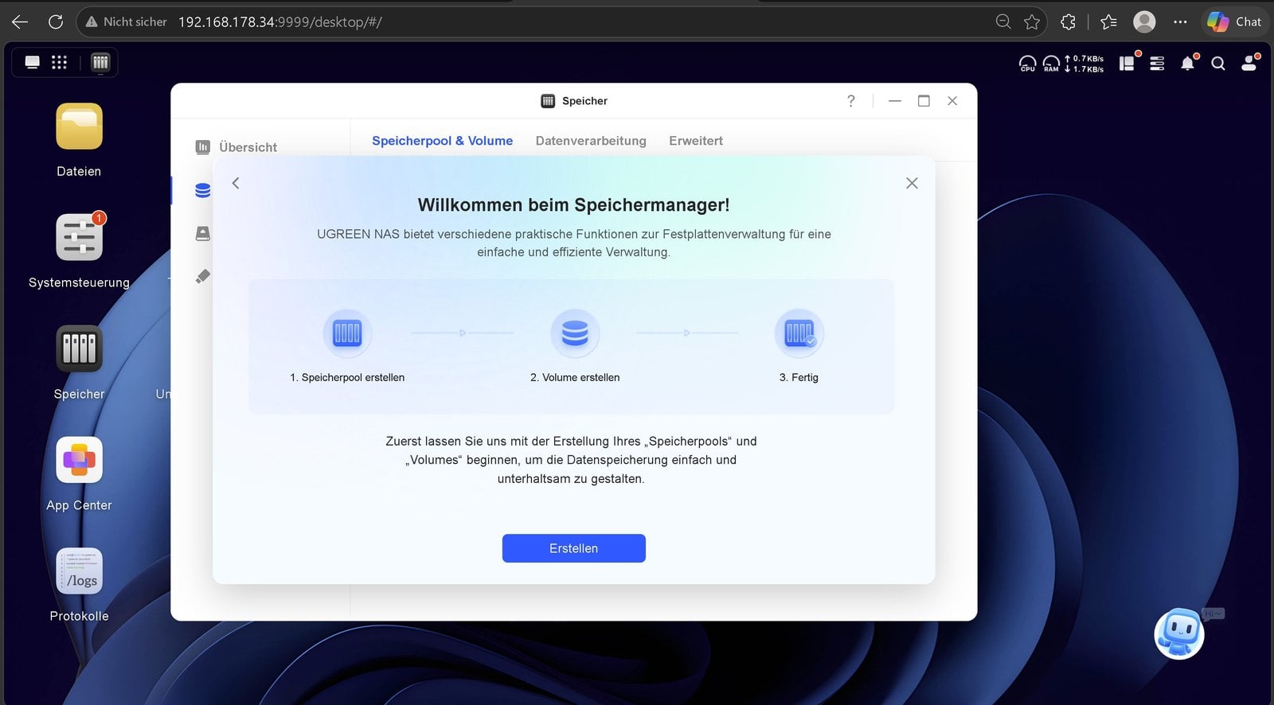The image size is (1274, 705).
Task: Maximize the Speicher window
Action: click(x=924, y=101)
